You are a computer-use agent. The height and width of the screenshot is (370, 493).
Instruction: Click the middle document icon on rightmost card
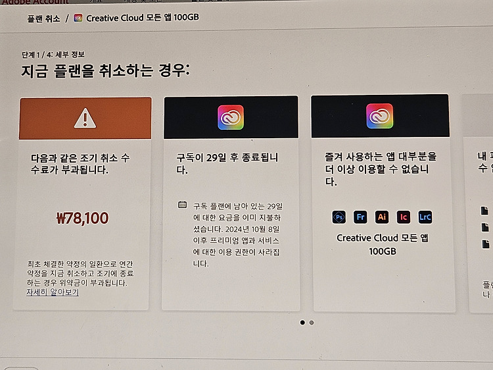tap(485, 227)
